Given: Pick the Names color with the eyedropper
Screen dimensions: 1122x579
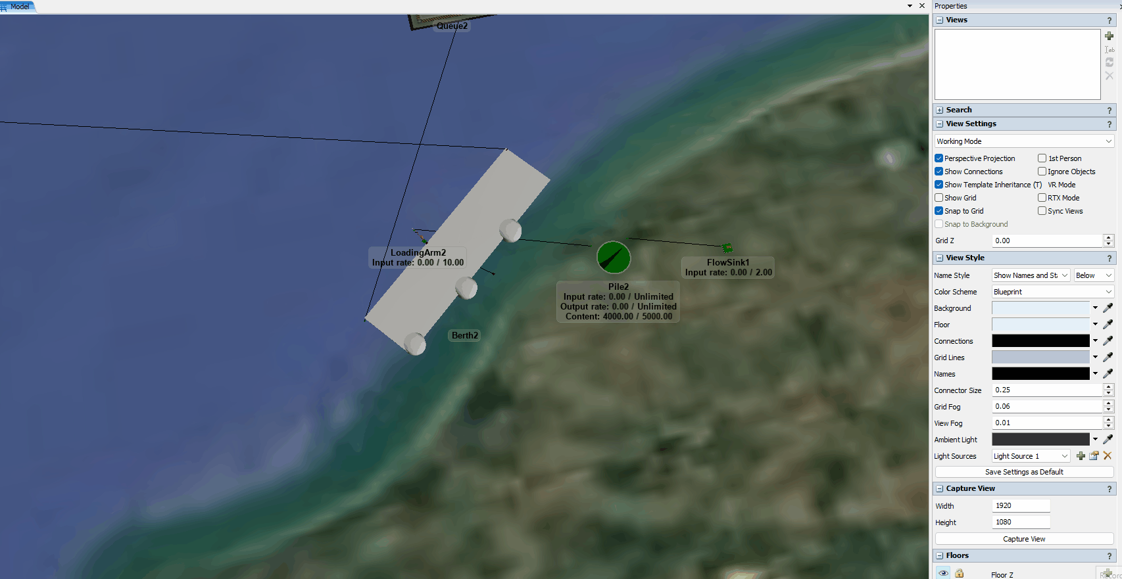Looking at the screenshot, I should 1108,373.
